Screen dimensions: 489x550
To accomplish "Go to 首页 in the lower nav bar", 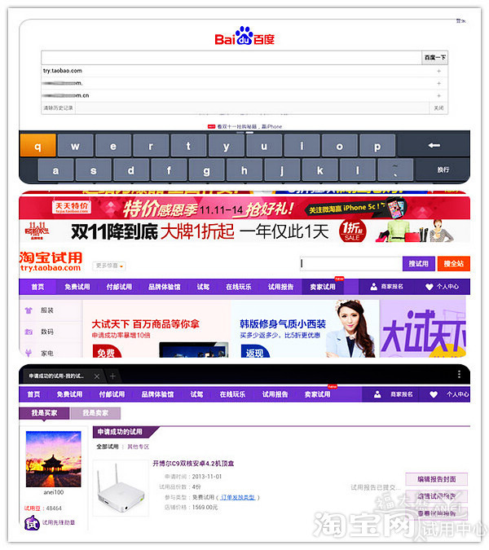I will click(x=33, y=394).
